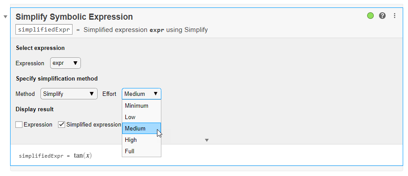Open the help question mark icon
408x176 pixels.
(x=382, y=16)
